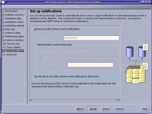Open Help for this page
The height and width of the screenshot is (114, 152).
(x=145, y=109)
